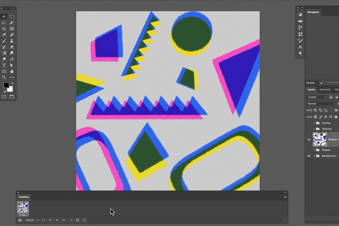Select the Frame tool
This screenshot has width=339, height=226.
pos(12,29)
